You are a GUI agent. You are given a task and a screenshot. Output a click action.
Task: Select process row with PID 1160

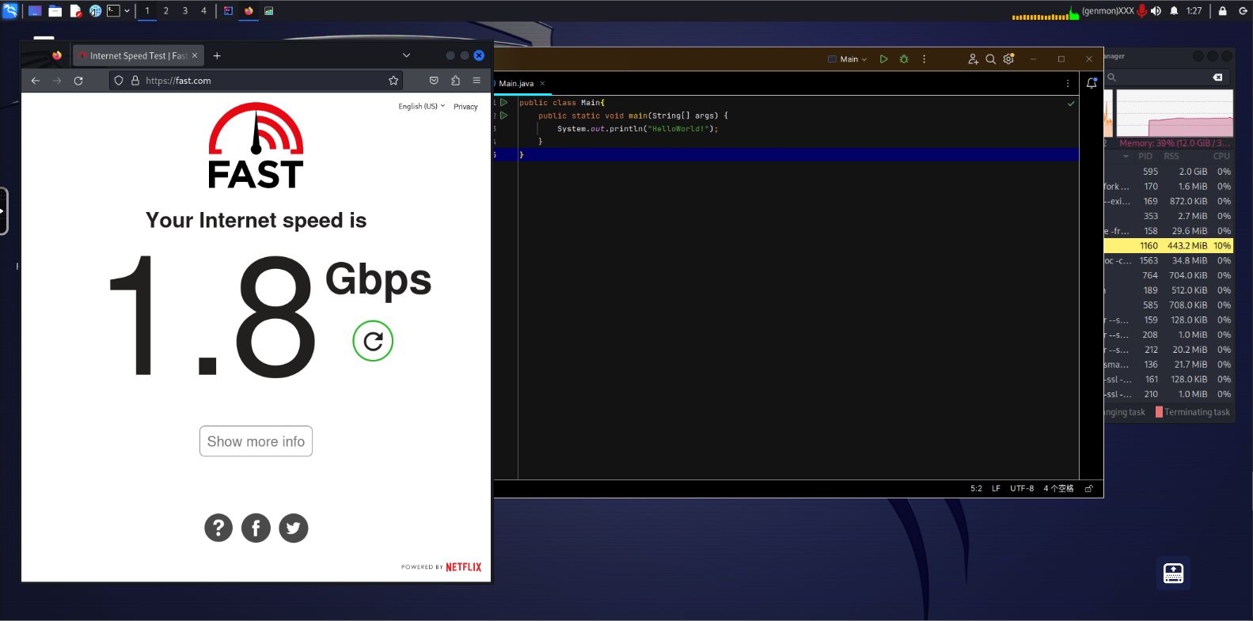click(x=1168, y=246)
